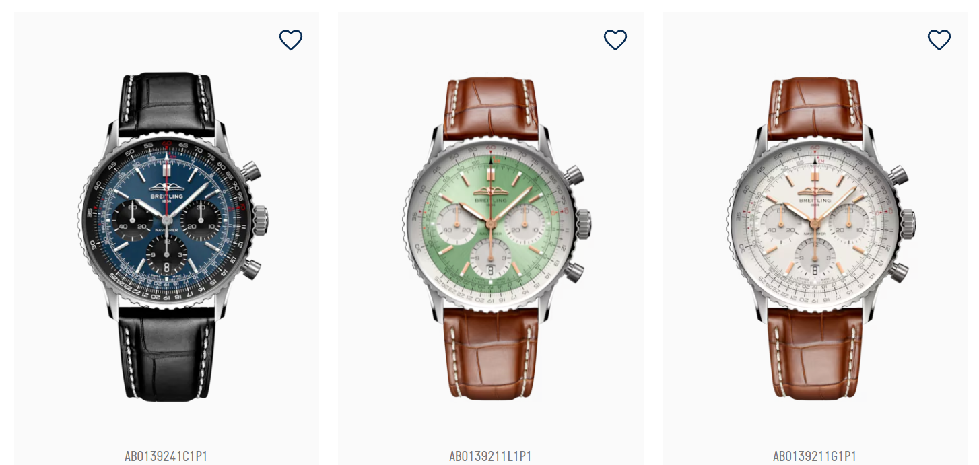979x465 pixels.
Task: Select reference AB0139211G1P1
Action: (815, 456)
